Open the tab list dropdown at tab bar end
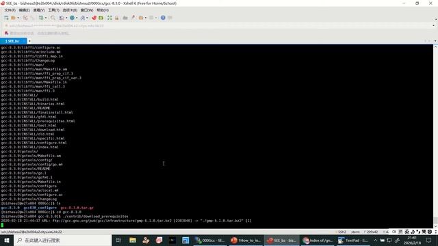The width and height of the screenshot is (438, 246). pos(435,41)
